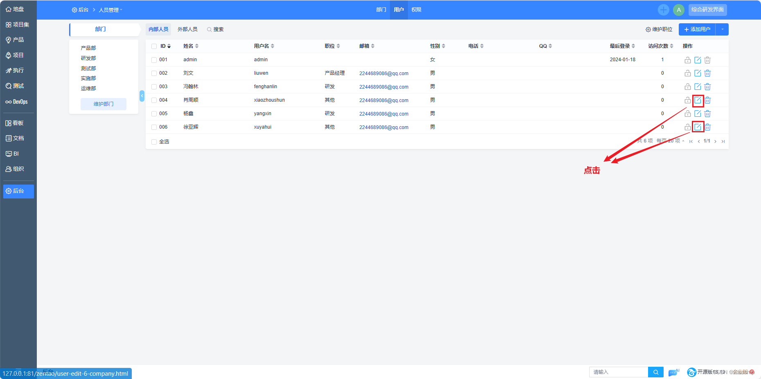Screen dimensions: 761x379
Task: Click edit icon for user 冯翰林
Action: pyautogui.click(x=698, y=87)
